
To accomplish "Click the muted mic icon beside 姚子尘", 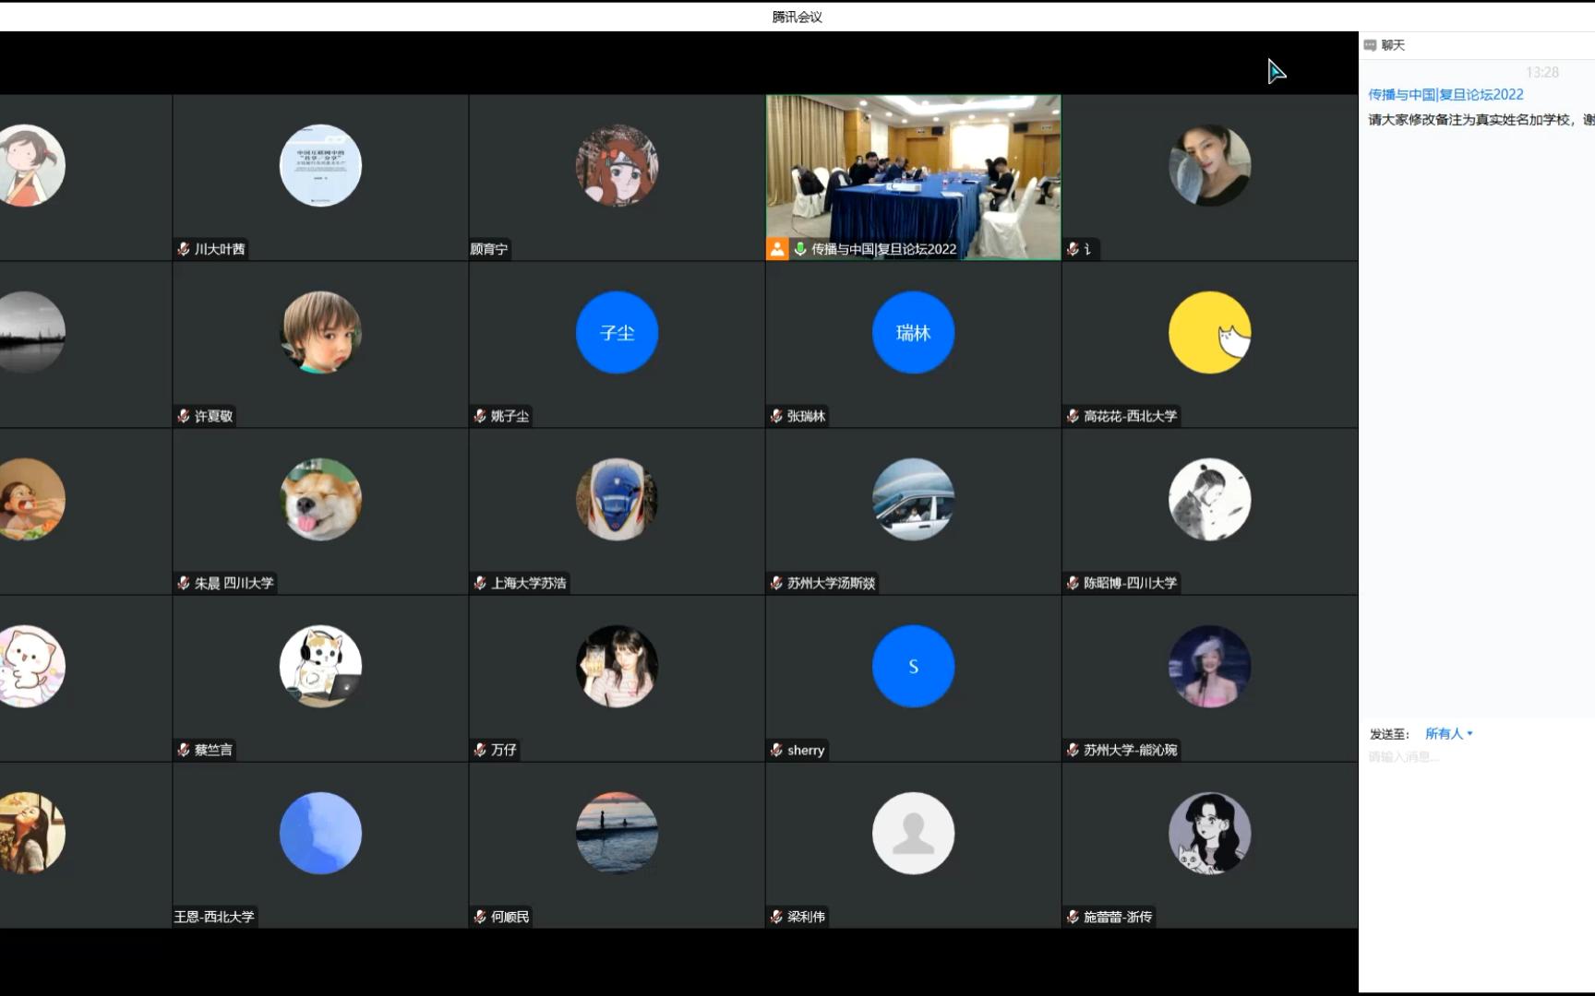I will coord(480,416).
